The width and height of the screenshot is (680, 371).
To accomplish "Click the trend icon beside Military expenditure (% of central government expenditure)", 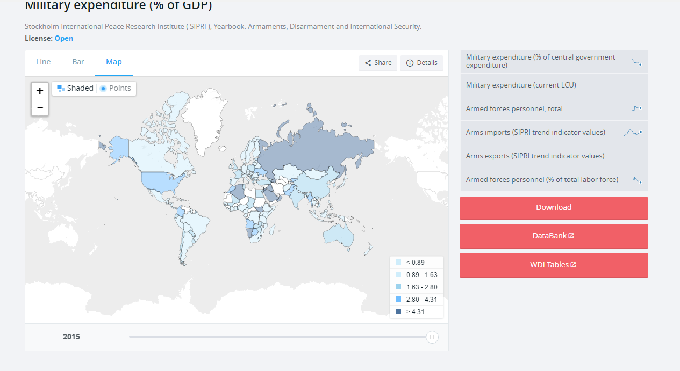I will tap(637, 62).
